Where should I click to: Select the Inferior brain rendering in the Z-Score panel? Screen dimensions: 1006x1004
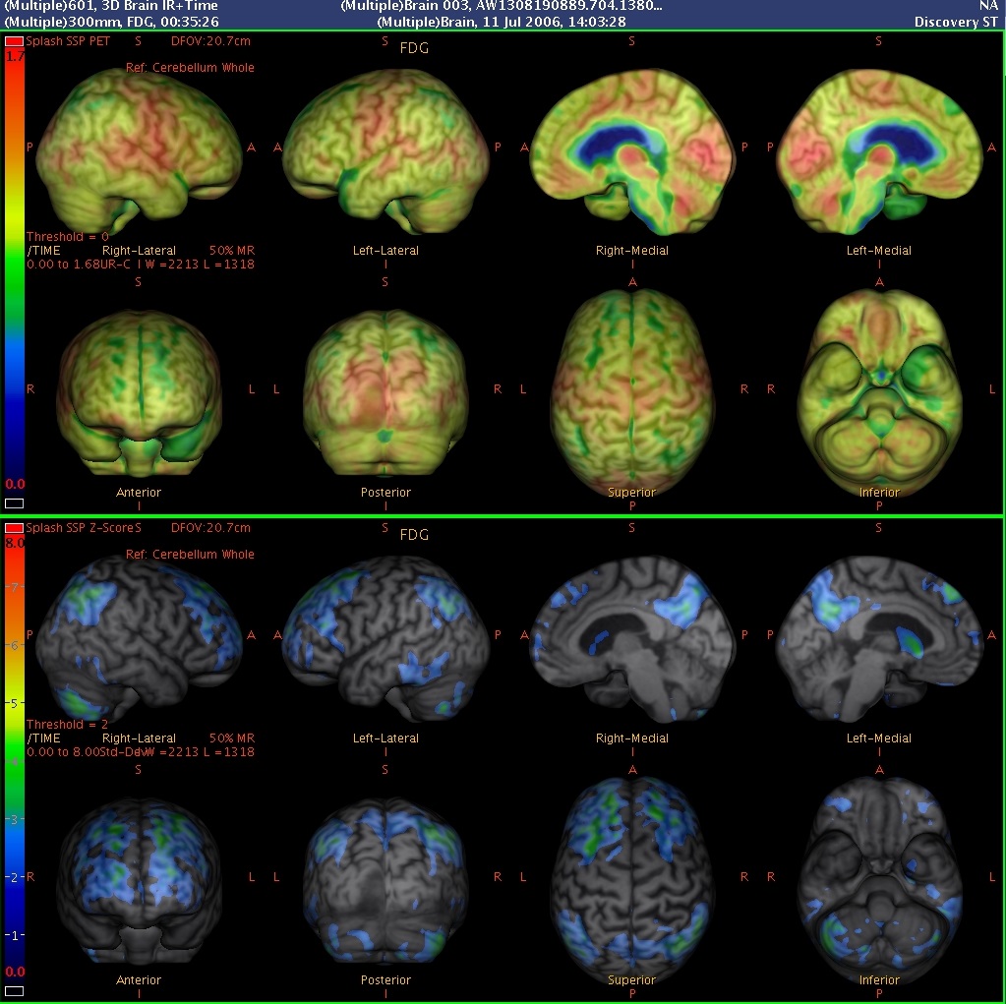[879, 880]
